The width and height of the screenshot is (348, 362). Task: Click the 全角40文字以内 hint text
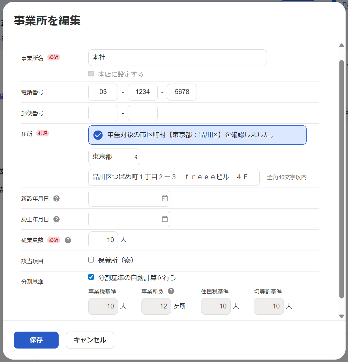click(x=287, y=177)
